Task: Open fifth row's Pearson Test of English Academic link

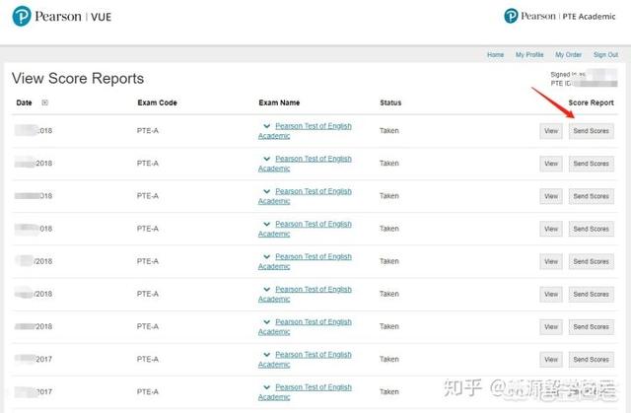Action: pos(314,256)
